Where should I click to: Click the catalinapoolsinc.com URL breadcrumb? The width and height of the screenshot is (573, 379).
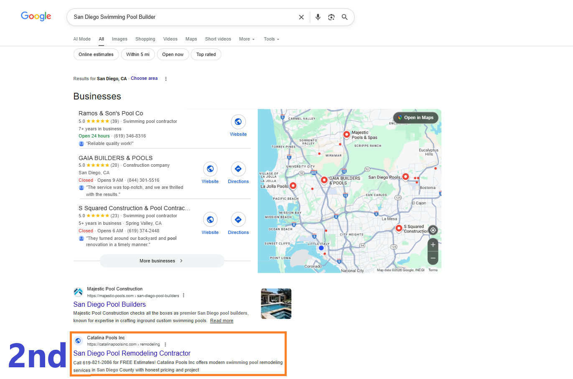pos(123,344)
